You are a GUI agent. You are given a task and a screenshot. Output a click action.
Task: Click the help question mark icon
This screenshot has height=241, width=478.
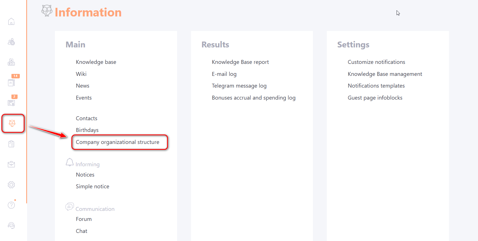[11, 205]
